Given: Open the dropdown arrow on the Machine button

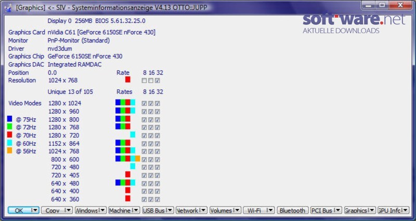Looking at the screenshot, I should coord(136,211).
